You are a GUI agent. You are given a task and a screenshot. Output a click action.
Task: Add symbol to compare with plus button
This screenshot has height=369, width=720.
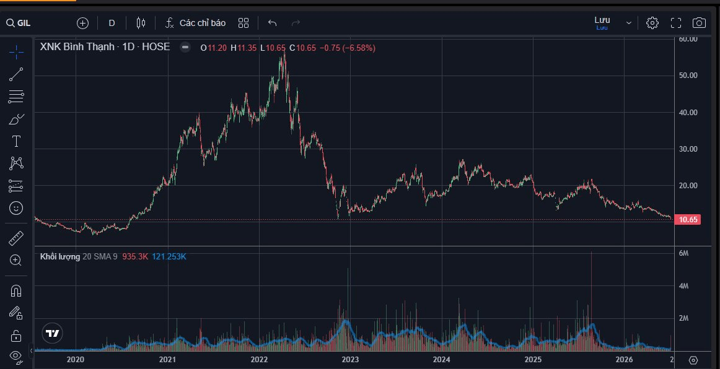[x=82, y=23]
